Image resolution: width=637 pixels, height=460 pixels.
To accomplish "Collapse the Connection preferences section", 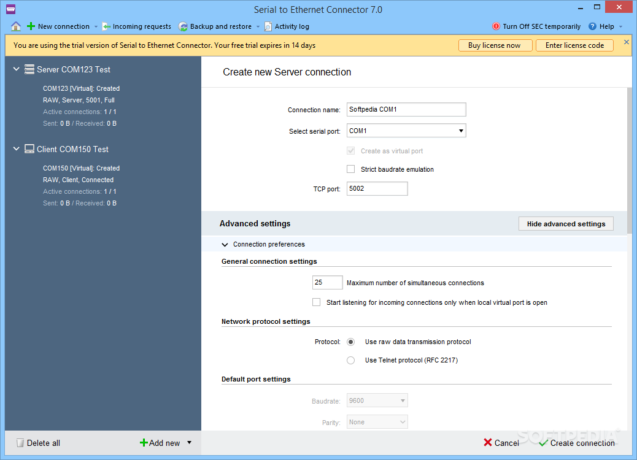I will (x=225, y=244).
